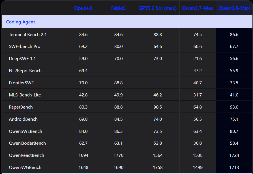
Task: Open the Qwen3.8-Max column header link
Action: 234,8
